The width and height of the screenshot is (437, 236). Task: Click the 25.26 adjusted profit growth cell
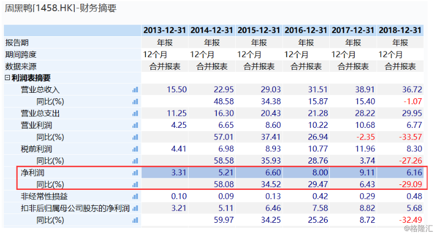pos(318,220)
